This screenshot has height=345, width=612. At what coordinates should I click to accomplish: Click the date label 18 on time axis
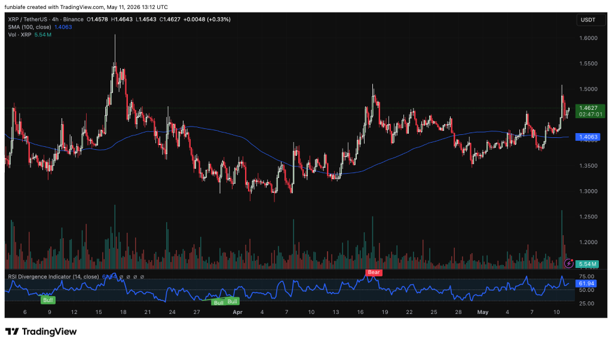click(x=123, y=312)
